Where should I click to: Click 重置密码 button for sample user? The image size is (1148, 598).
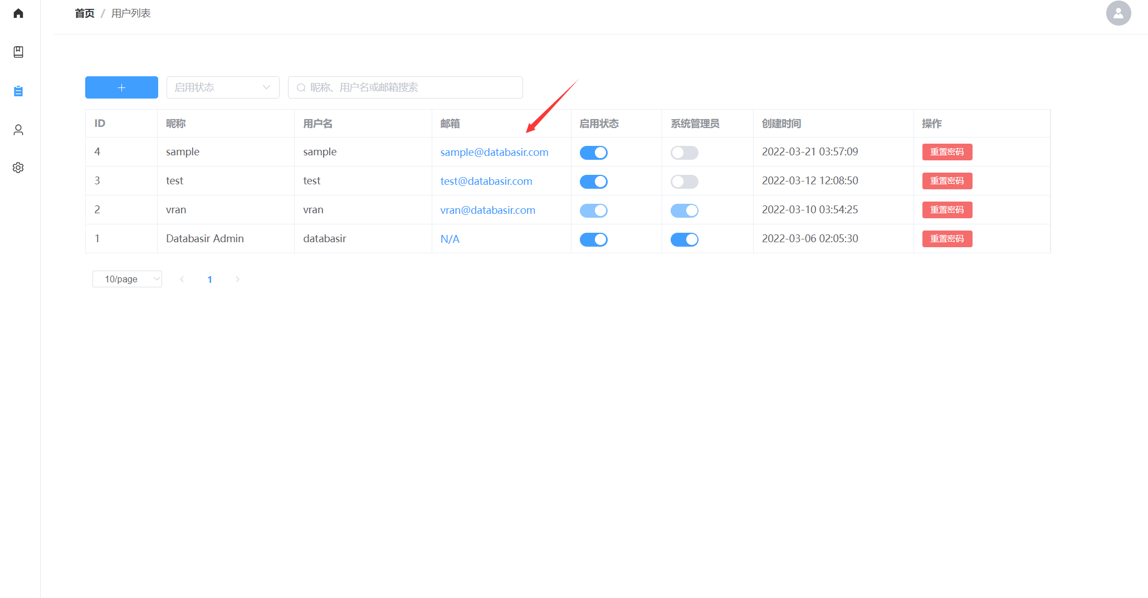click(947, 152)
